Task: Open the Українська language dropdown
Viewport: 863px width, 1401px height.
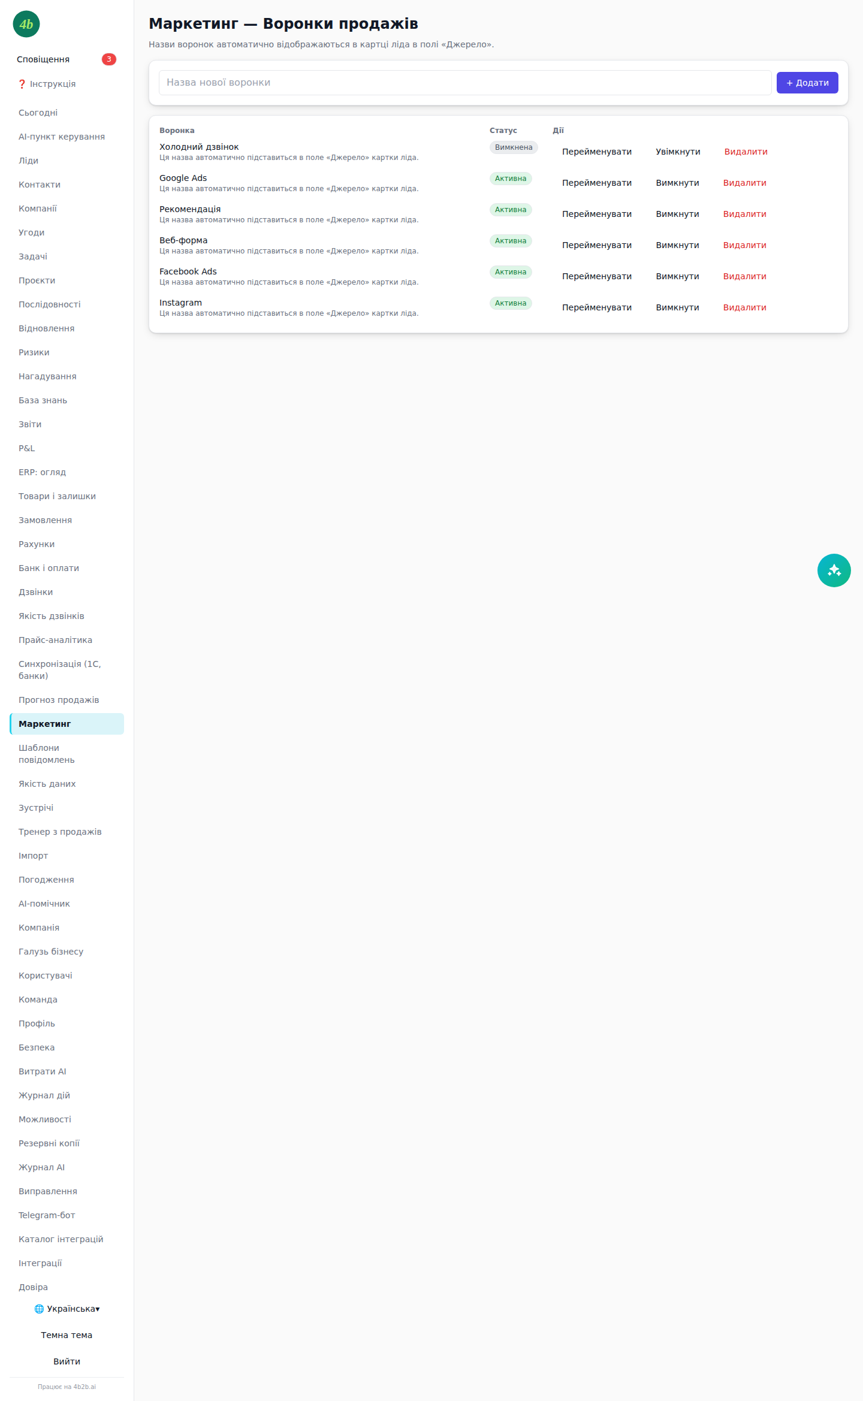Action: coord(67,1309)
